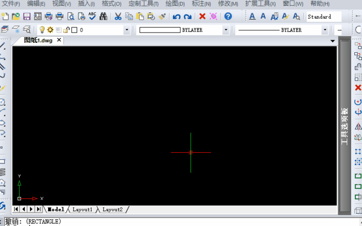Expand the layer 0 dropdown list
This screenshot has width=362, height=226.
click(x=127, y=30)
